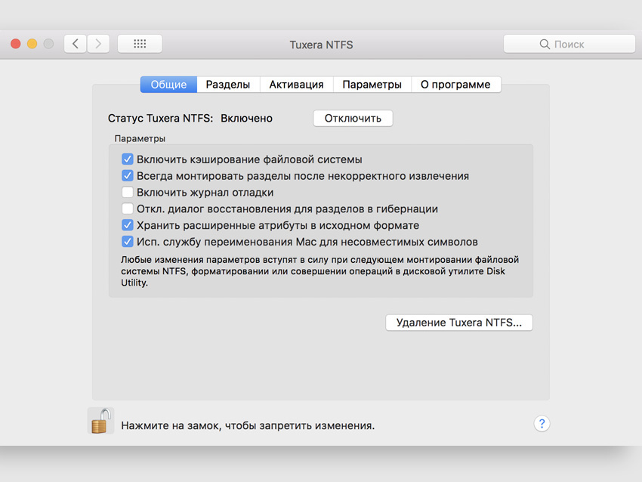The image size is (642, 482).
Task: Select the Параметры tab
Action: click(x=372, y=85)
